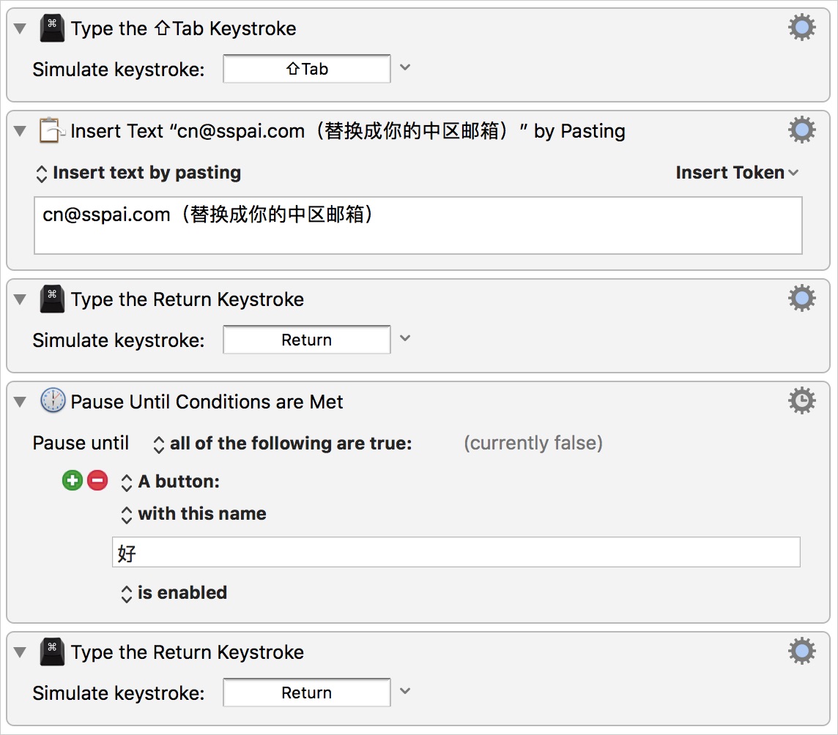Viewport: 838px width, 735px height.
Task: Click gear icon of last Return Keystroke action
Action: [801, 652]
